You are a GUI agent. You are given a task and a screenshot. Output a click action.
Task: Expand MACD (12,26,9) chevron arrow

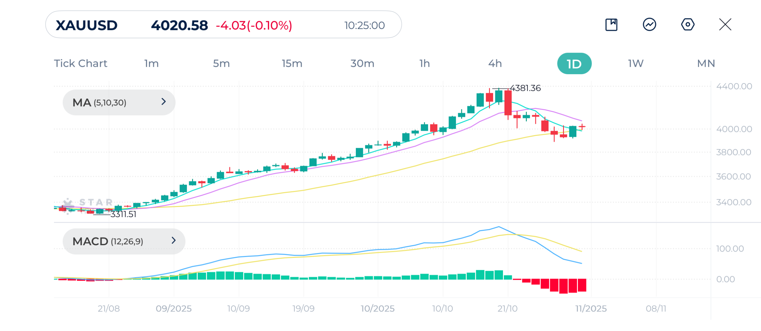pyautogui.click(x=174, y=240)
